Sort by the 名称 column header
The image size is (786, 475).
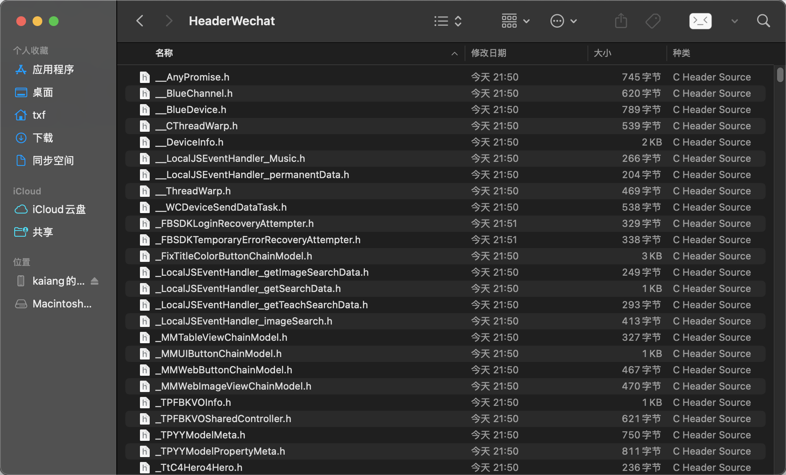click(164, 53)
